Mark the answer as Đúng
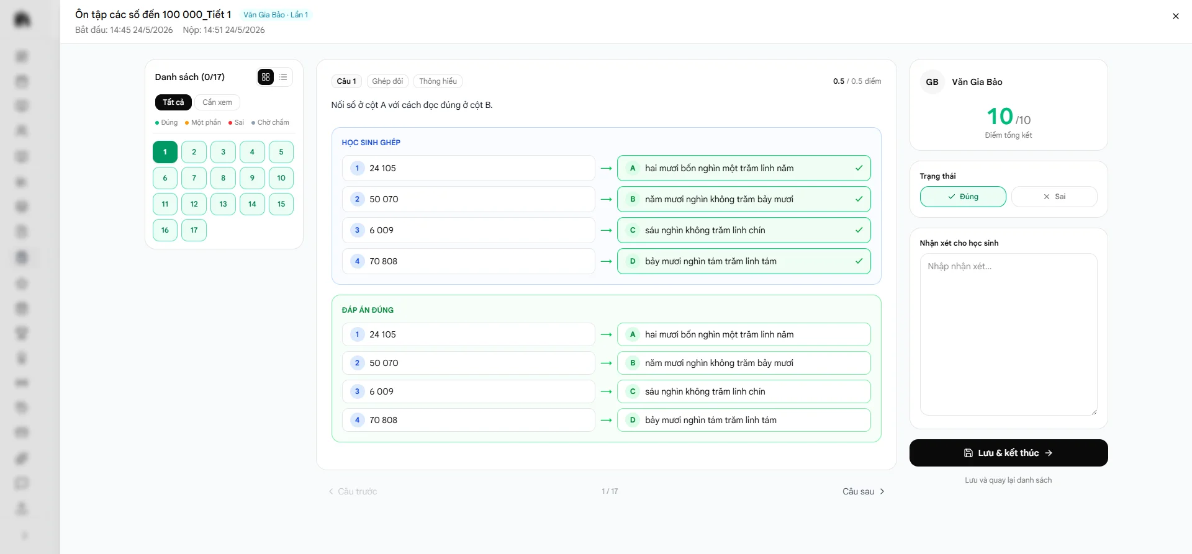The image size is (1192, 554). click(963, 197)
